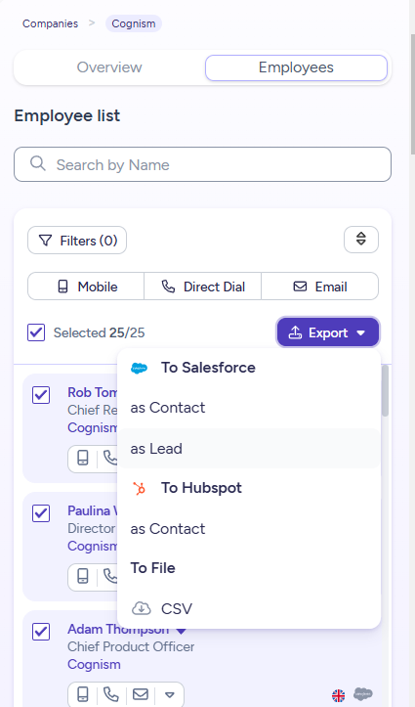Select CSV file export option
This screenshot has height=707, width=415.
pyautogui.click(x=249, y=608)
